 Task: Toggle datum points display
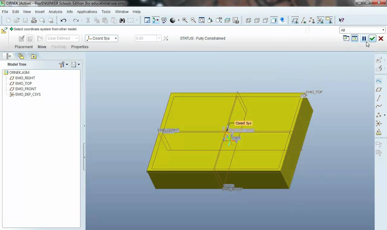pyautogui.click(x=312, y=20)
